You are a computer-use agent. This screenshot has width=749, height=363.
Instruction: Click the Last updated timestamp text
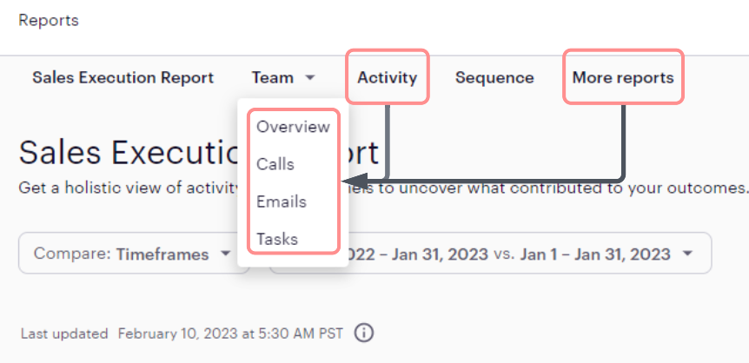tap(182, 333)
